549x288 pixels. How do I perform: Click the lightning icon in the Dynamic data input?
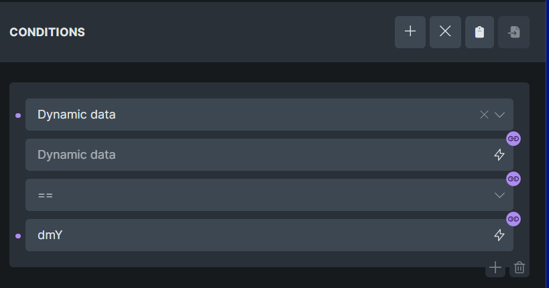pyautogui.click(x=499, y=155)
